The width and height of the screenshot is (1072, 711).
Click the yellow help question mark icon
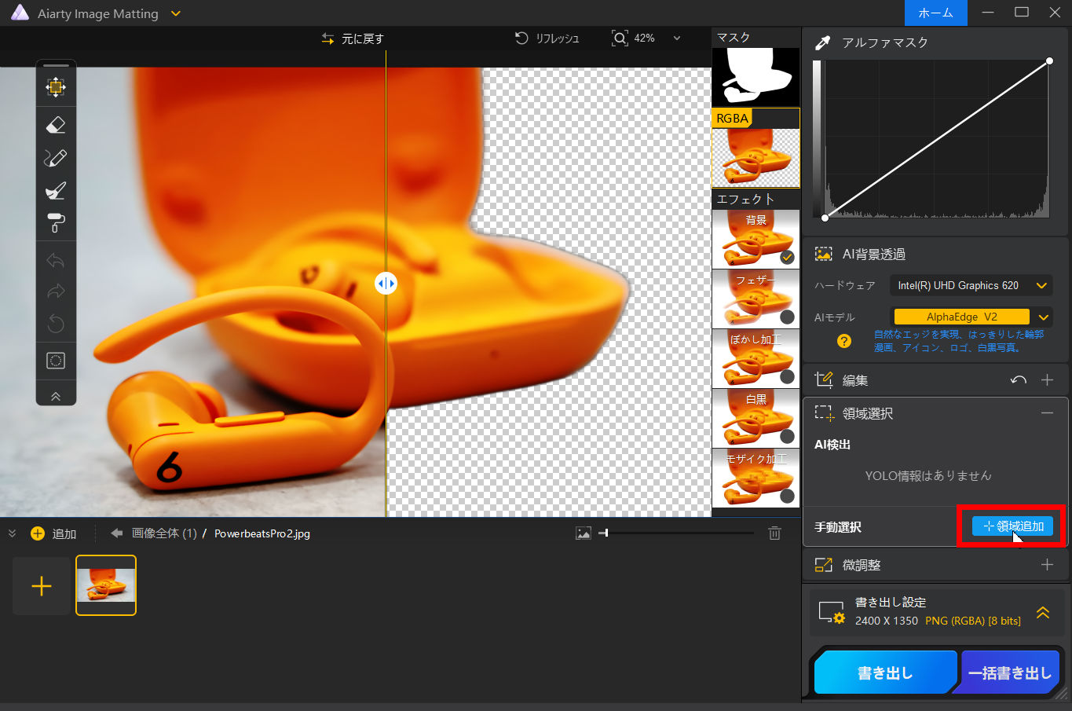(844, 341)
